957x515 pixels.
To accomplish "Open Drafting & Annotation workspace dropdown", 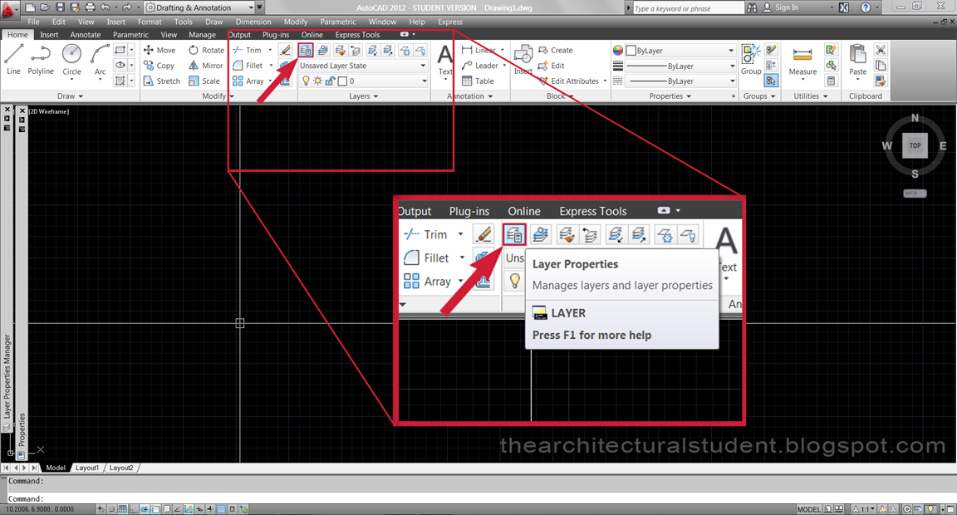I will [x=200, y=7].
